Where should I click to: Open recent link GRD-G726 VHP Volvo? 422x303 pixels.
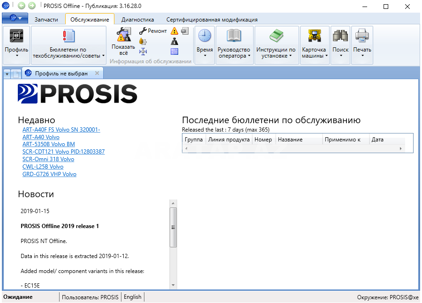pos(49,174)
